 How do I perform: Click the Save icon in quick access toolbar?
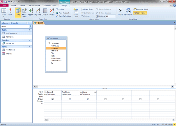point(5,2)
